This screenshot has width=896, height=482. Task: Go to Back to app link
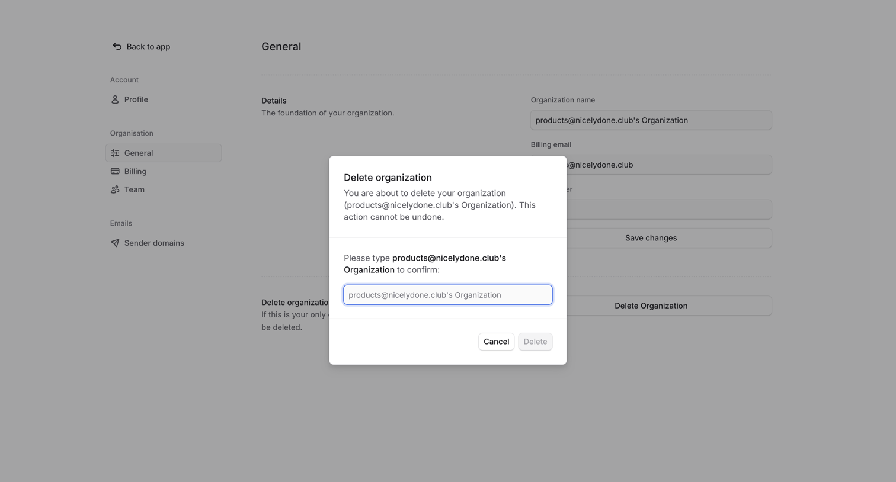pyautogui.click(x=142, y=46)
